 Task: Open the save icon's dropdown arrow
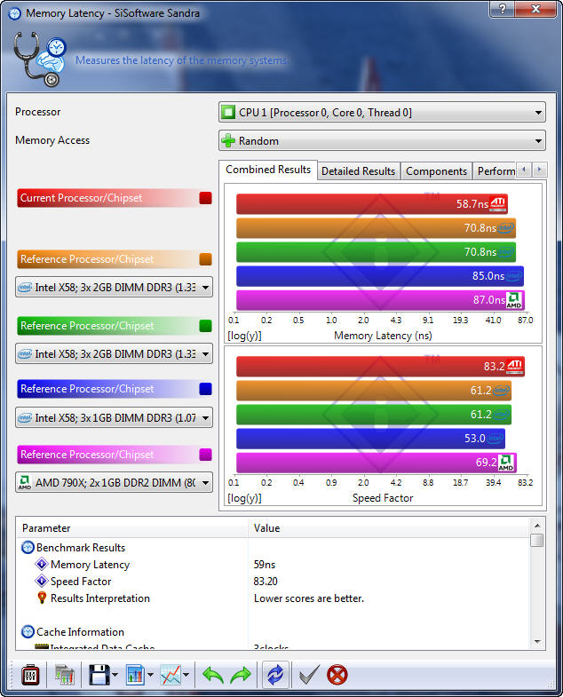(x=115, y=675)
